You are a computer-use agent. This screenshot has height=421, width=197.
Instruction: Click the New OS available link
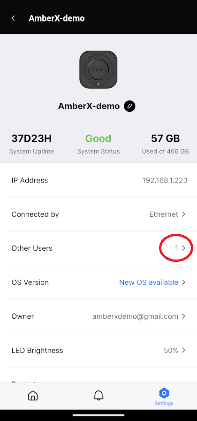coord(149,282)
